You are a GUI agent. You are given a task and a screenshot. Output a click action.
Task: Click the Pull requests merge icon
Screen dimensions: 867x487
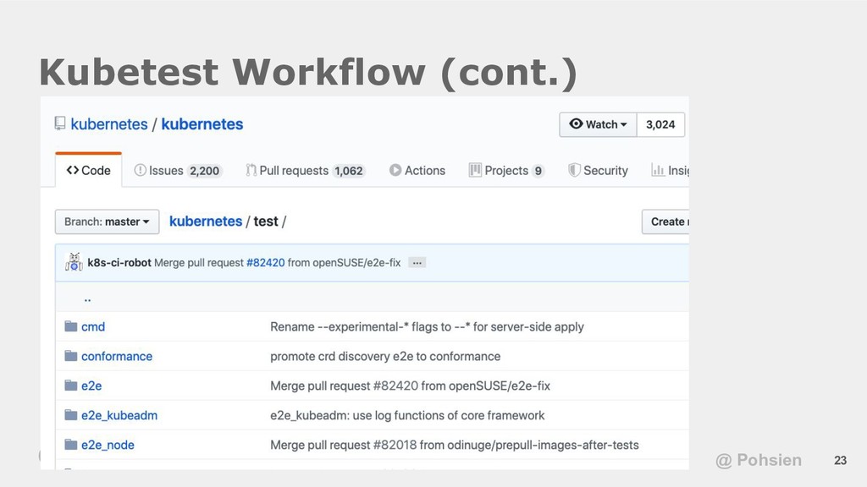click(251, 170)
